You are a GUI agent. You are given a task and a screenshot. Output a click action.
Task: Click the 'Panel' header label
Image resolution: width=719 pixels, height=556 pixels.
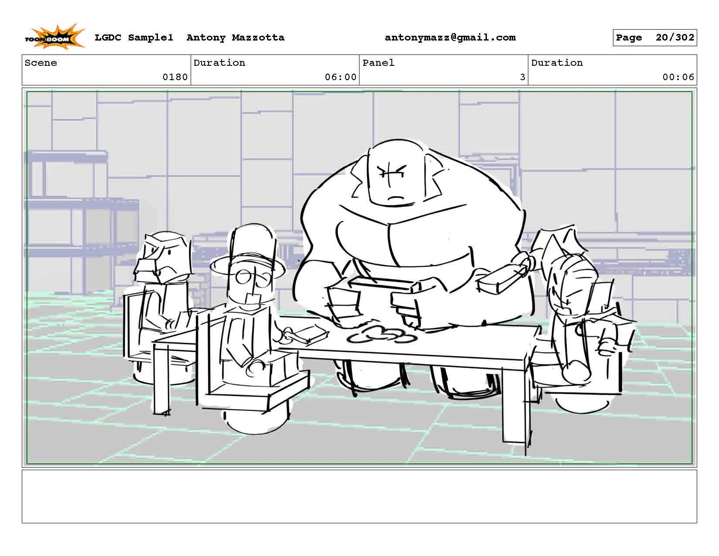tap(378, 63)
